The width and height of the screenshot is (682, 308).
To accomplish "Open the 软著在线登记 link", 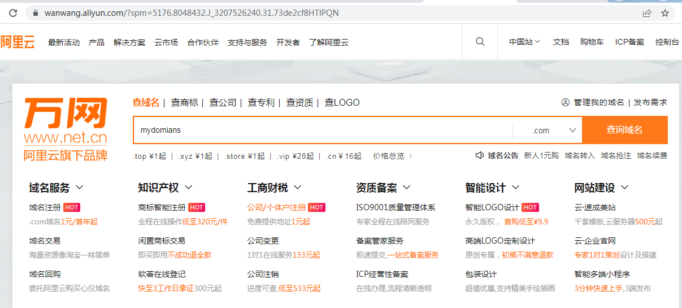I will [x=162, y=274].
